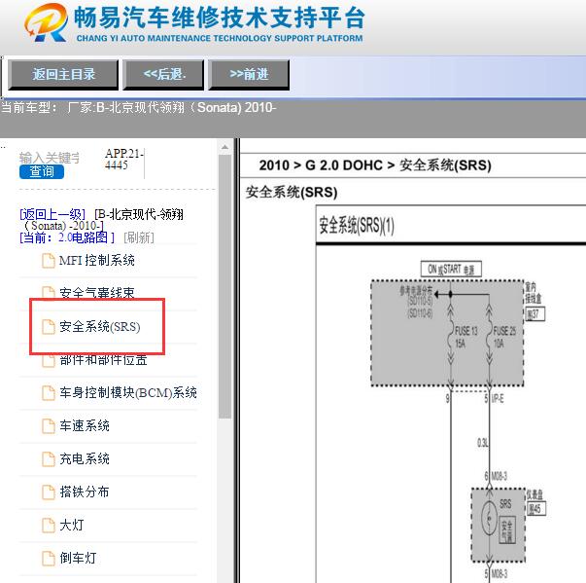Open the 部件和部件位置 entry
Screen dimensions: 586x583
[x=103, y=360]
